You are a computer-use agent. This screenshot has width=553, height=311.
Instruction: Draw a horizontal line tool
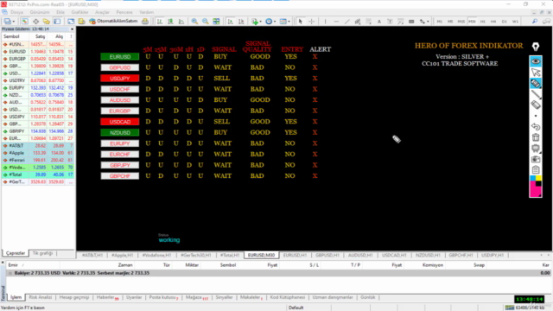pos(336,22)
